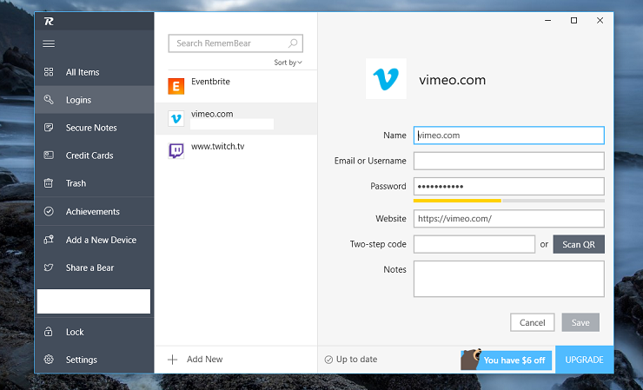
Task: Click the Share a Bear Twitter icon
Action: 49,268
